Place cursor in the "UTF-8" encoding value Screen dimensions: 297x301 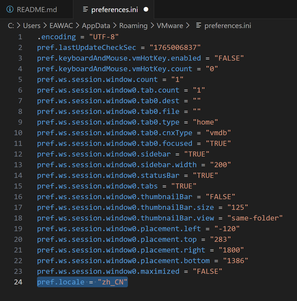(x=104, y=37)
